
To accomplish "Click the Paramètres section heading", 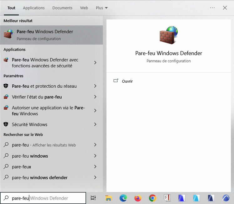I will pos(13,76).
